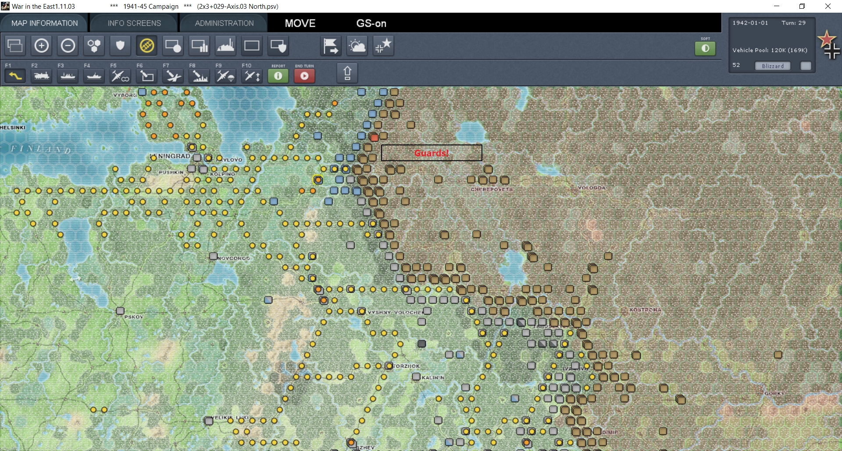Click the cross and star sides icon
This screenshot has height=451, width=842.
[x=384, y=46]
